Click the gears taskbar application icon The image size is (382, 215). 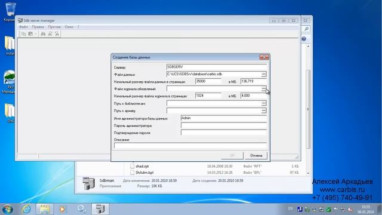[x=81, y=209]
